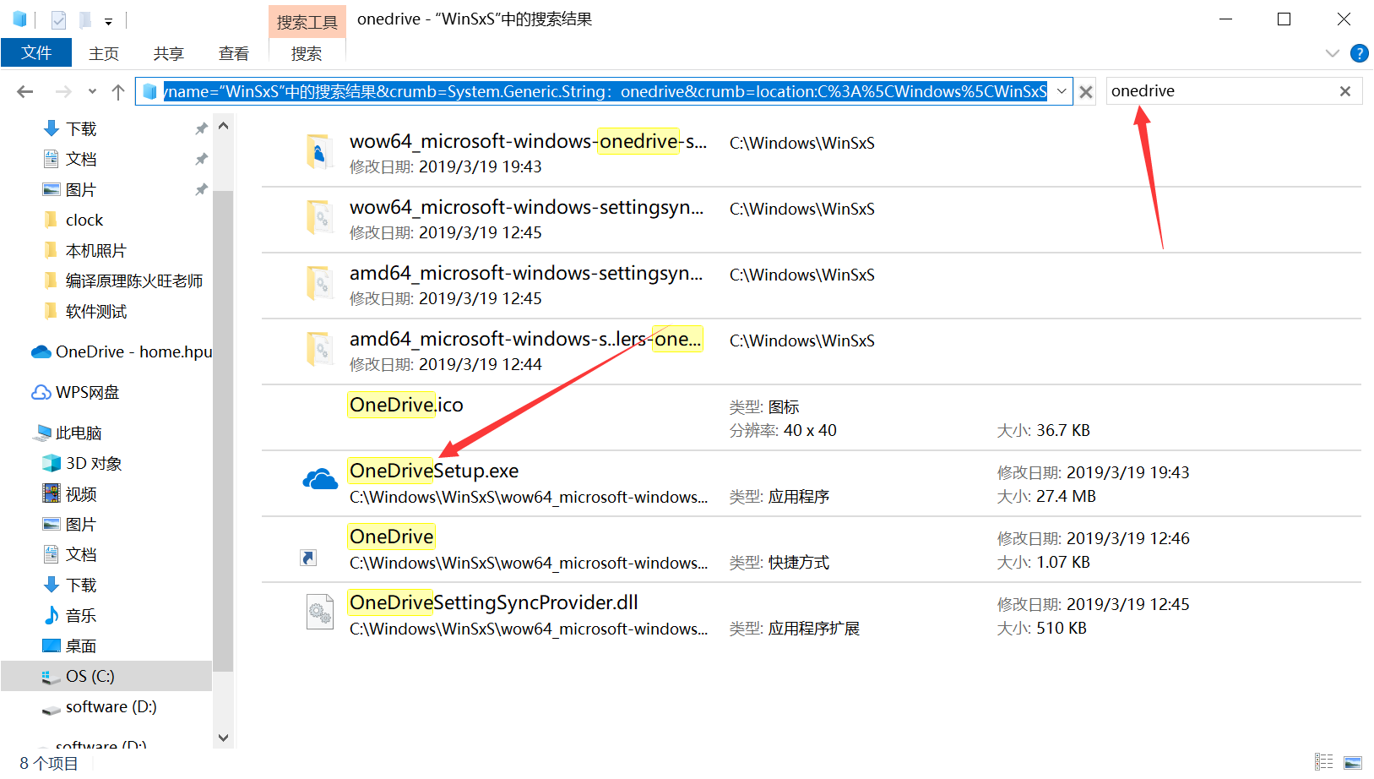Select the OneDriveSetup.exe file name

point(434,471)
